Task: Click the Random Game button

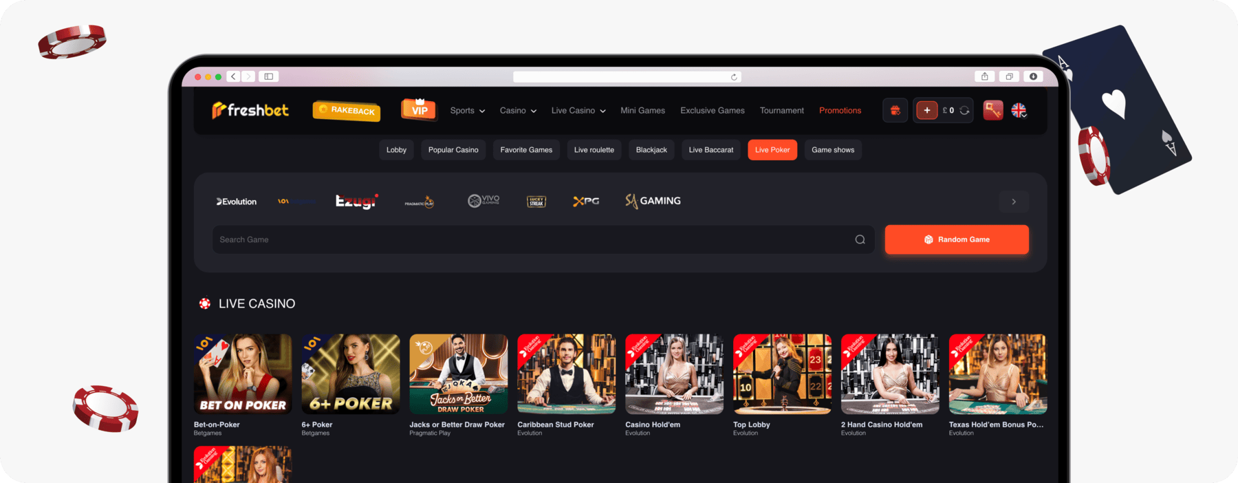Action: coord(957,239)
